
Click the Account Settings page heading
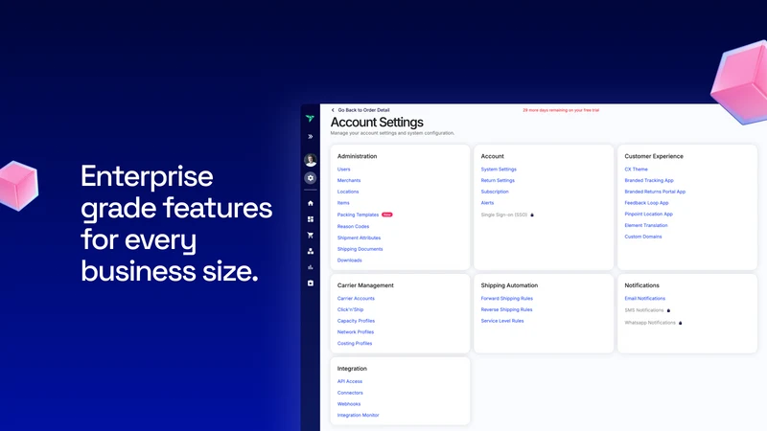tap(377, 123)
